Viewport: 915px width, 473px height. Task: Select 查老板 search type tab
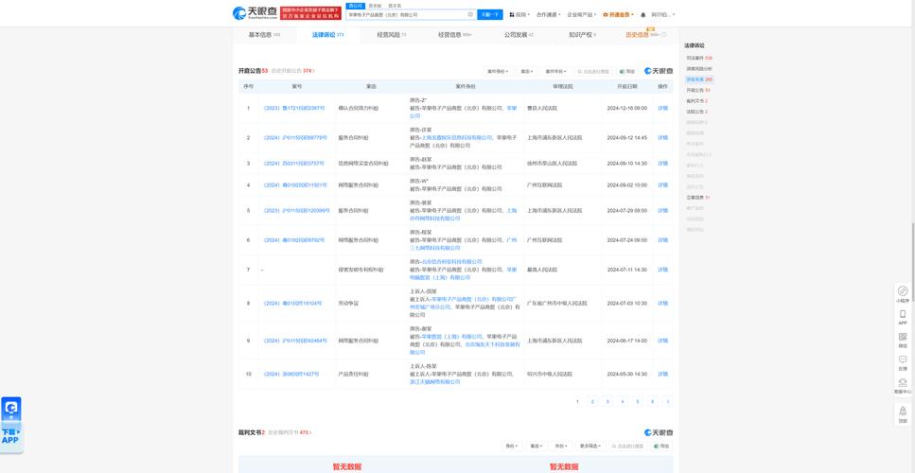click(x=375, y=6)
